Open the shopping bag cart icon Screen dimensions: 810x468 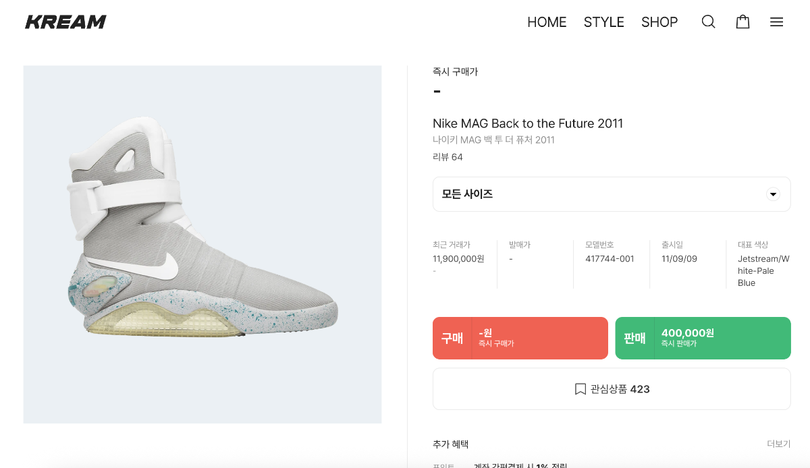[742, 22]
